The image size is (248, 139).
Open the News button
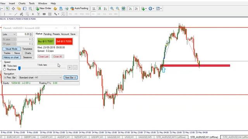click(17, 53)
